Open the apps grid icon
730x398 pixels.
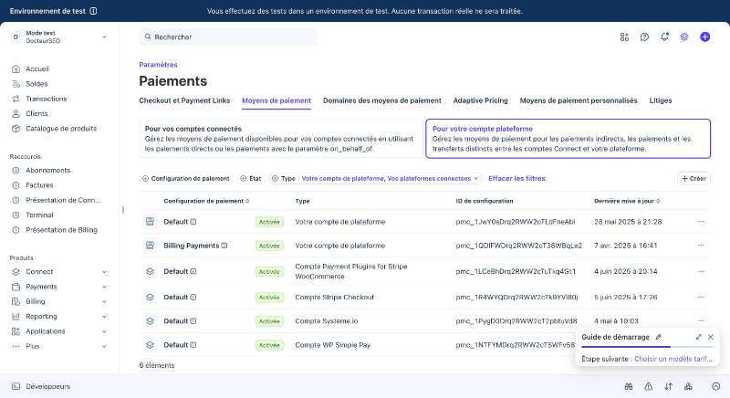point(624,37)
